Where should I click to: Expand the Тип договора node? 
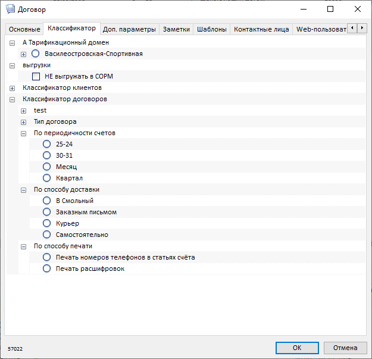pos(23,122)
